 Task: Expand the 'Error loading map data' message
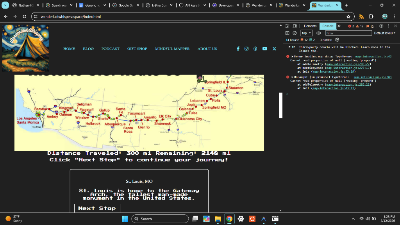(292, 57)
